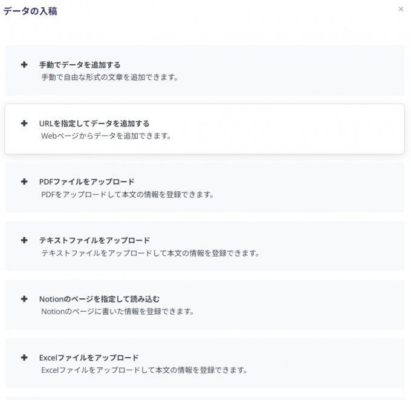The width and height of the screenshot is (411, 400).
Task: Click plus icon beside 手動でデータを追加する
Action: (x=24, y=65)
